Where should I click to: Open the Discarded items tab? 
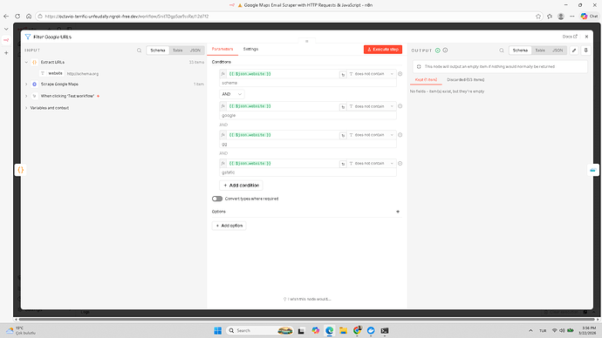coord(465,80)
